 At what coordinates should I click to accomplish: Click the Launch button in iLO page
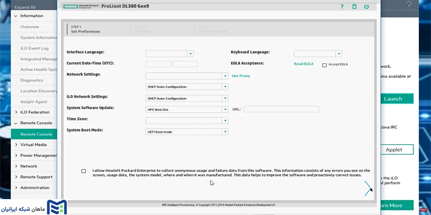point(397,99)
